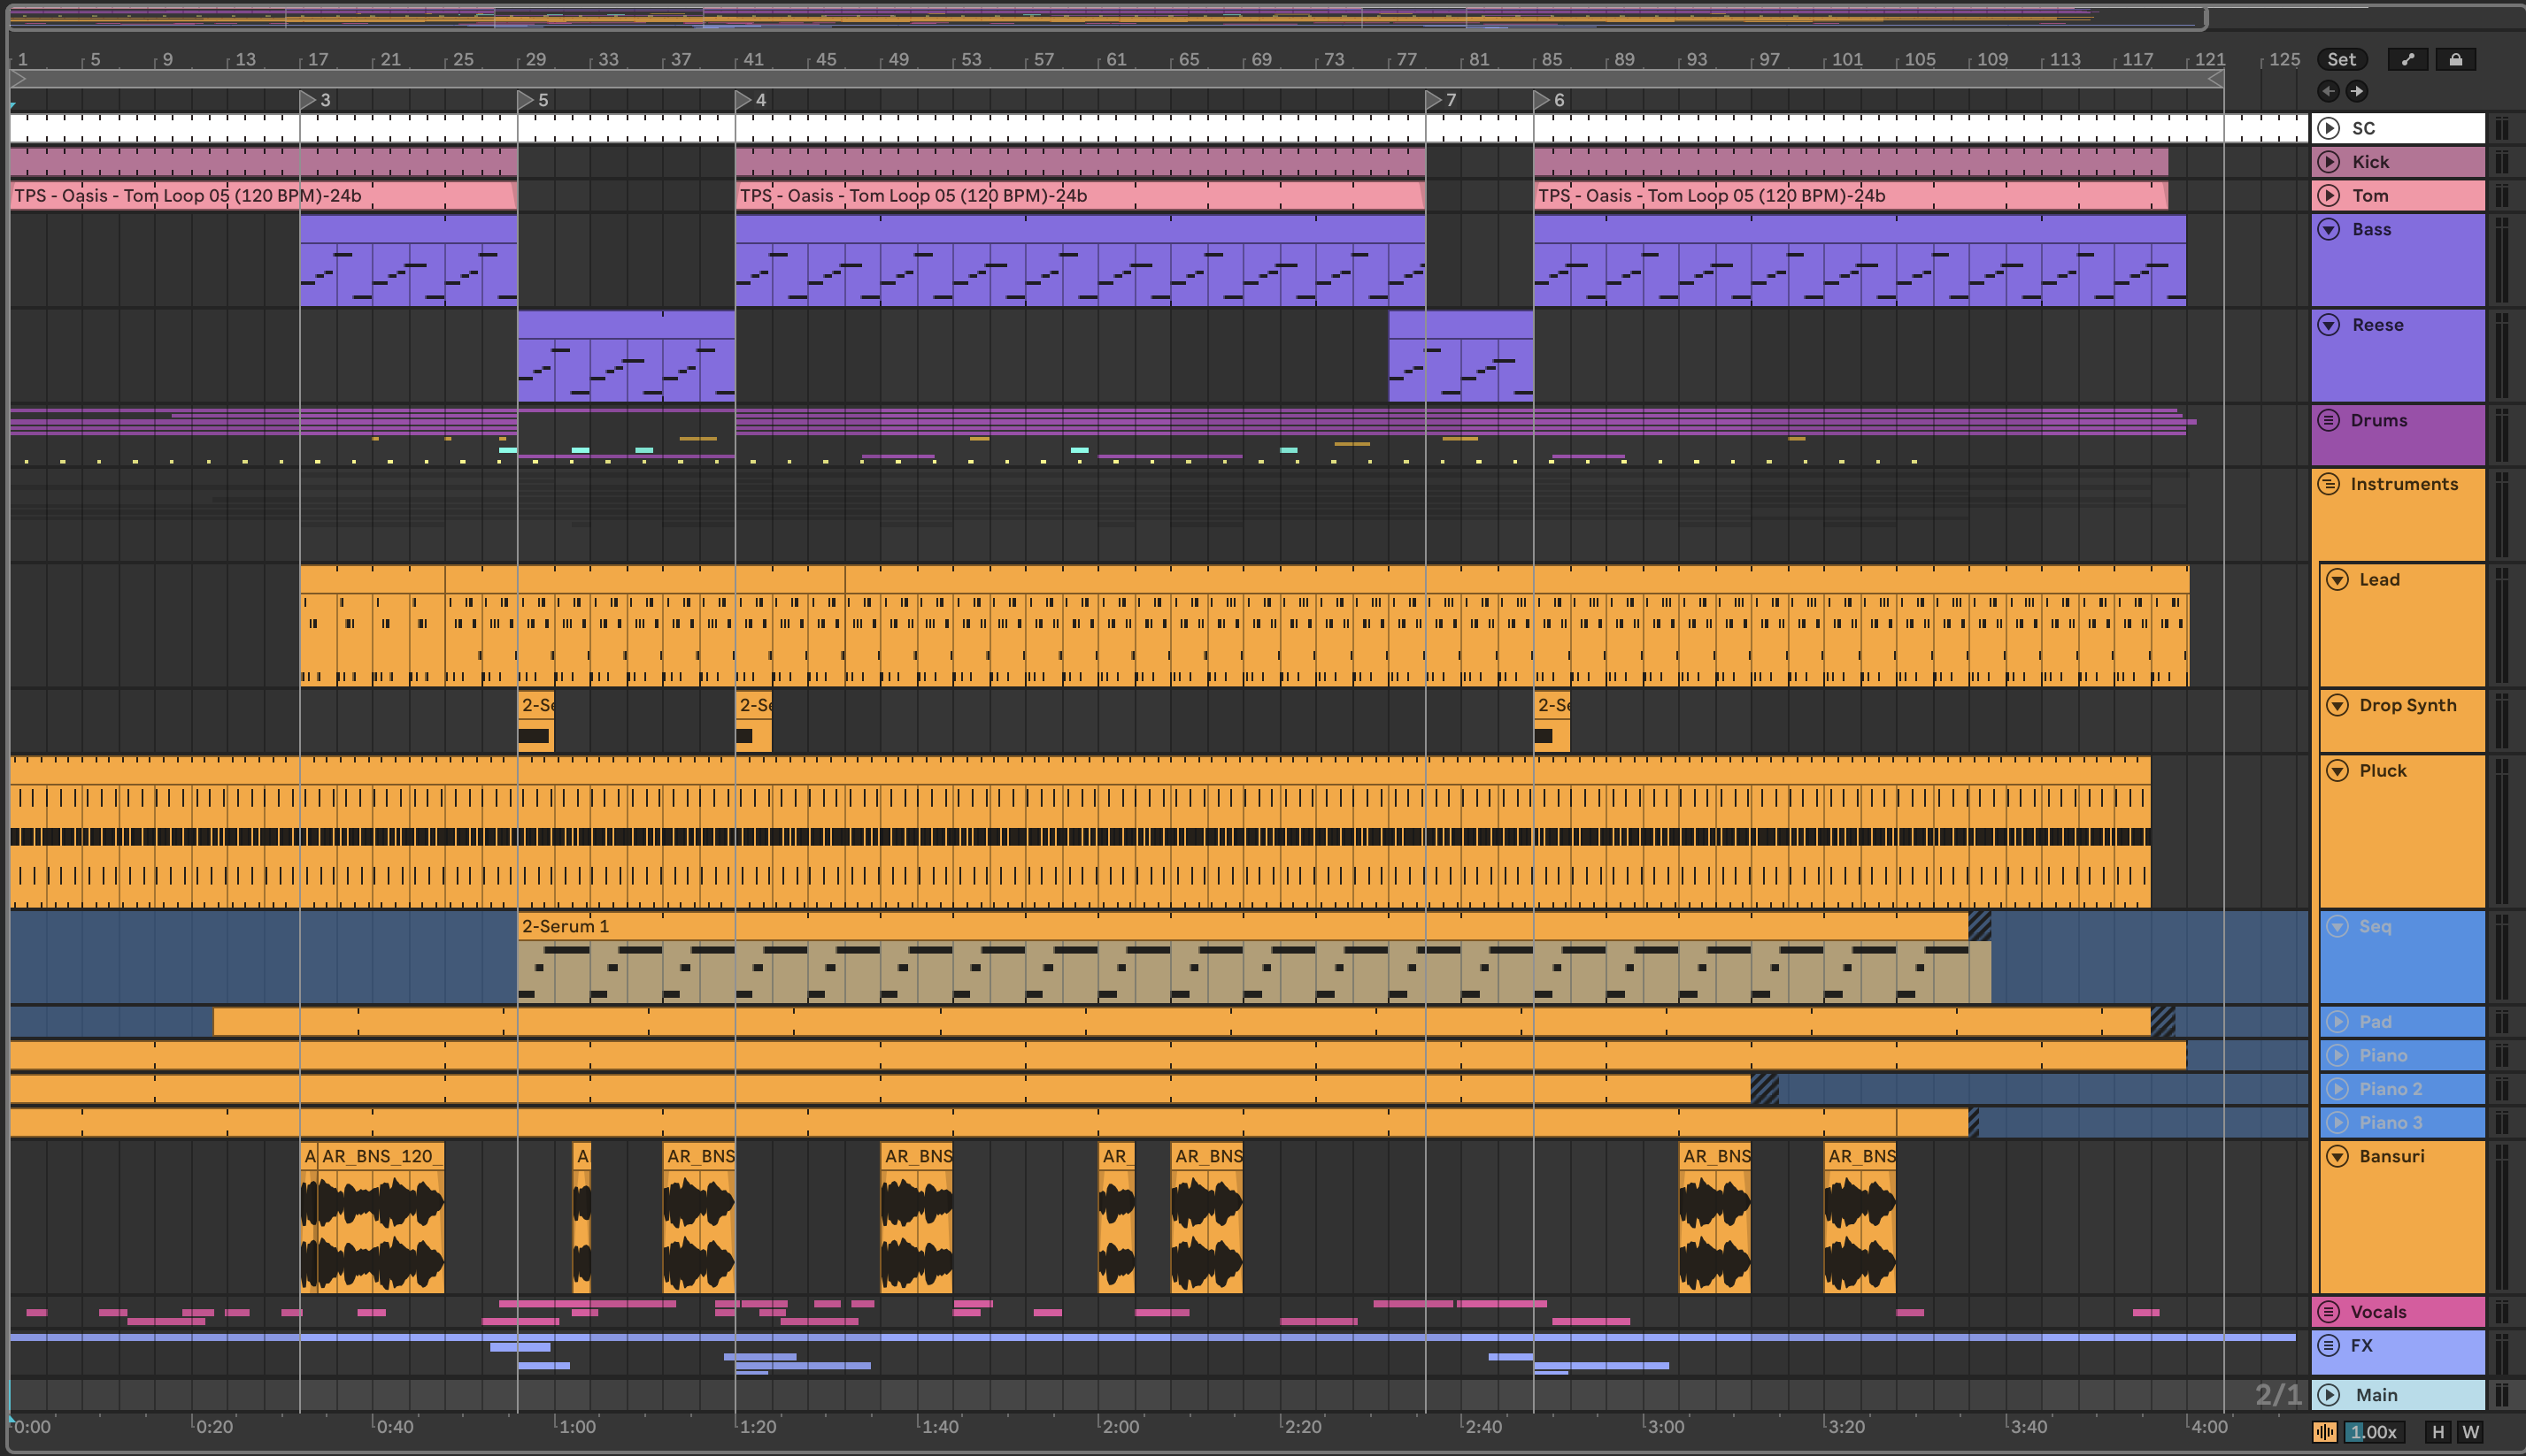Click the 1.00x zoom factor field
The height and width of the screenshot is (1456, 2526).
click(2373, 1431)
